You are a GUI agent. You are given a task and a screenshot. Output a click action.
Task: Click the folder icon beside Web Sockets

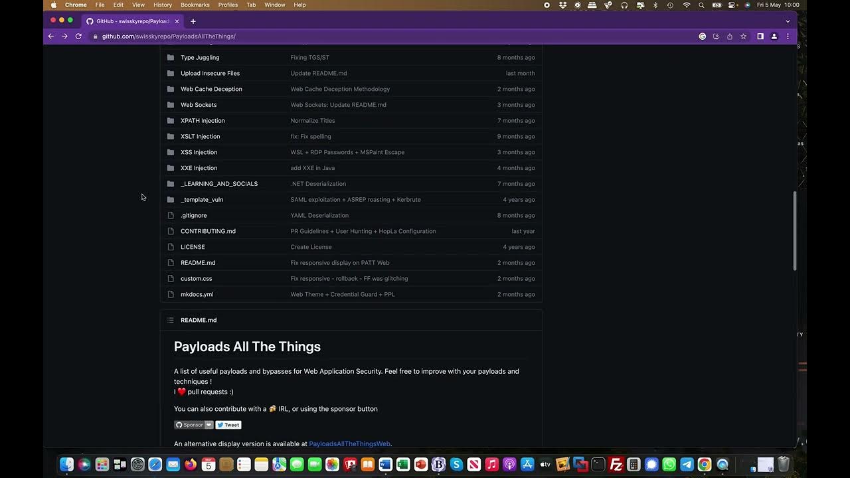pos(171,105)
